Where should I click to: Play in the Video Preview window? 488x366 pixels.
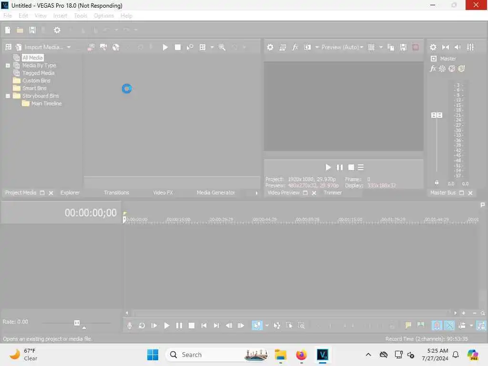(328, 167)
